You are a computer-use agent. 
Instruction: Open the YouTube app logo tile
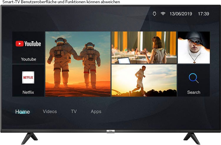(28, 44)
